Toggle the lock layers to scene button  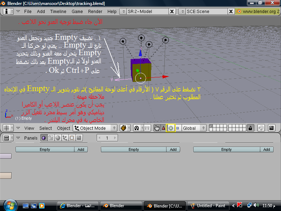coord(250,128)
